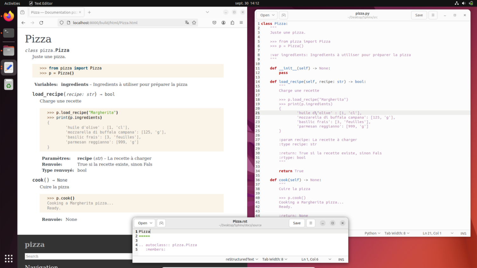Click 'autoclass:: pizza.Pizza' line in Pizza.rst
477x268 pixels.
point(168,245)
